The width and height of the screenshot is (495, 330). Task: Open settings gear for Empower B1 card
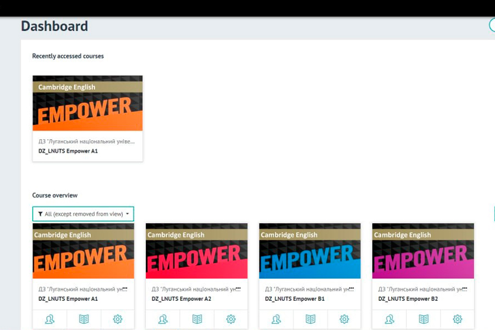click(x=344, y=319)
